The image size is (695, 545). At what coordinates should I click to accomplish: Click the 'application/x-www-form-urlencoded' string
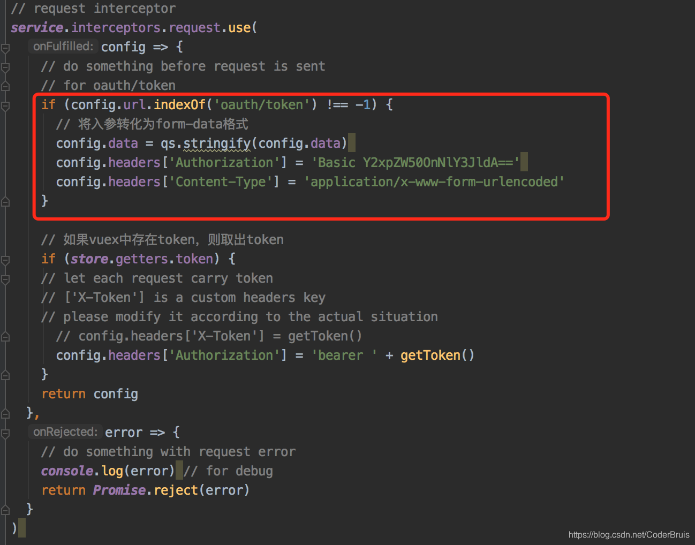pos(434,181)
